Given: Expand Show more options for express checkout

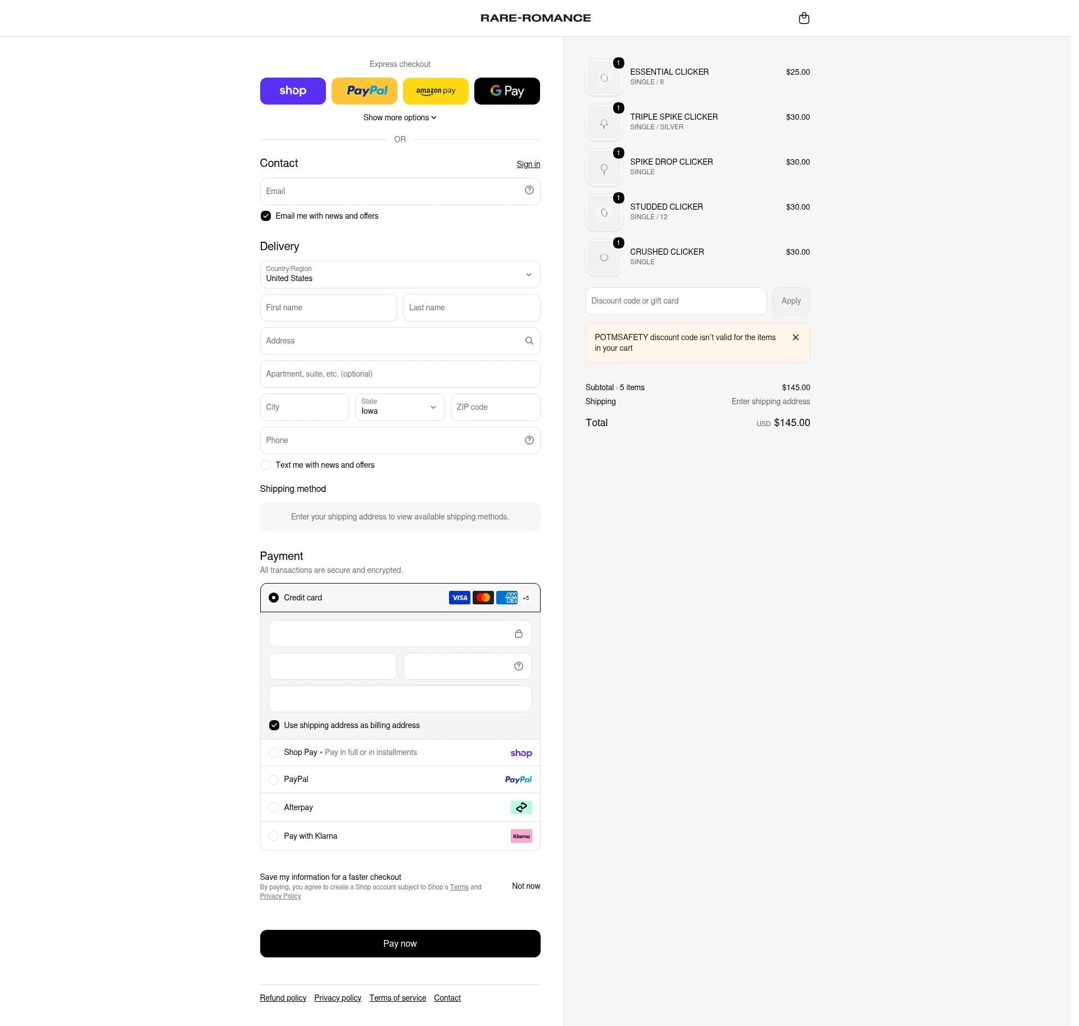Looking at the screenshot, I should pyautogui.click(x=400, y=117).
